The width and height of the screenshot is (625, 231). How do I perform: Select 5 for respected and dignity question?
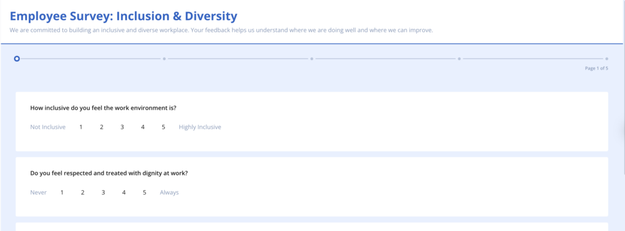tap(144, 193)
